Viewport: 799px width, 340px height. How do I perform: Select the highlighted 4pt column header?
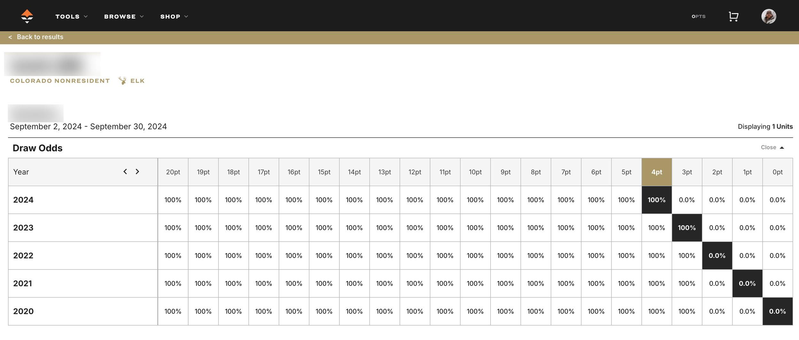coord(656,171)
